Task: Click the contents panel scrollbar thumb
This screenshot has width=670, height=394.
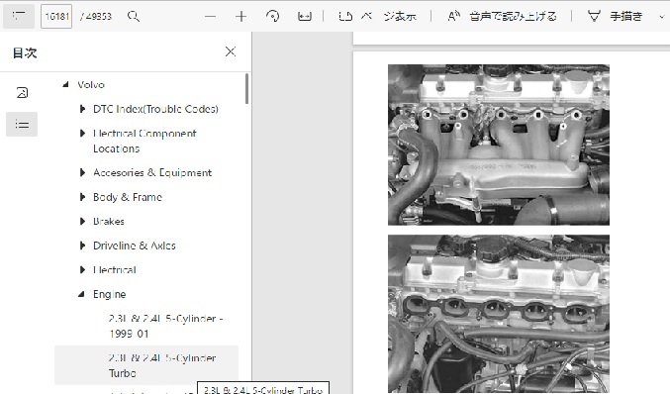Action: (x=247, y=88)
